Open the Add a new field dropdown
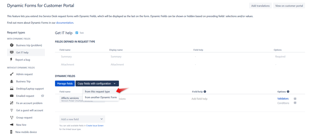Screen dimensions: 312x135 (x=82, y=119)
